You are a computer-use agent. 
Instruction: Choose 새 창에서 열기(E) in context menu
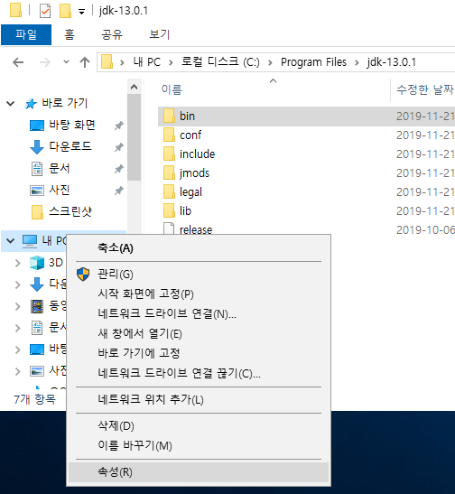[199, 333]
